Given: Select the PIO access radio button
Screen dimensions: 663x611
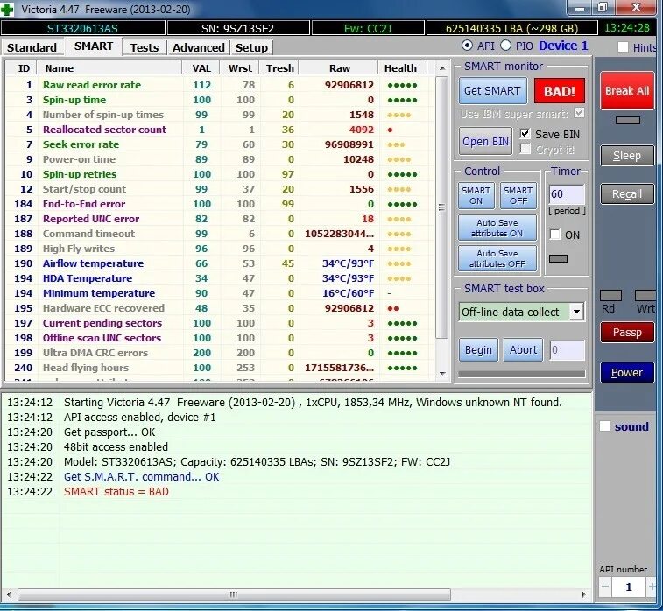Looking at the screenshot, I should coord(505,46).
